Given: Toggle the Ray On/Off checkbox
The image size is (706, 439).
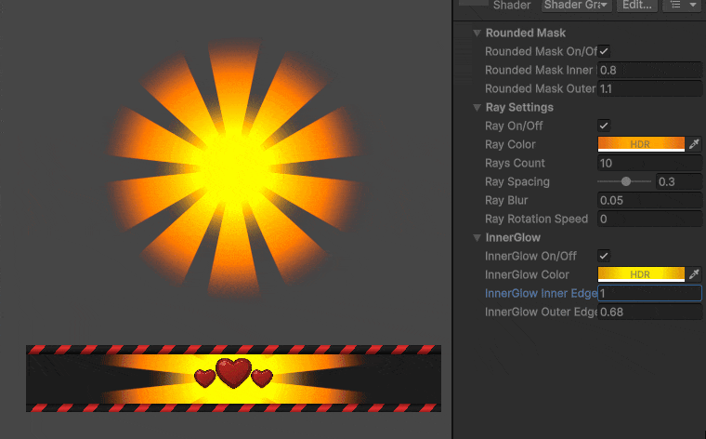Looking at the screenshot, I should (x=604, y=126).
